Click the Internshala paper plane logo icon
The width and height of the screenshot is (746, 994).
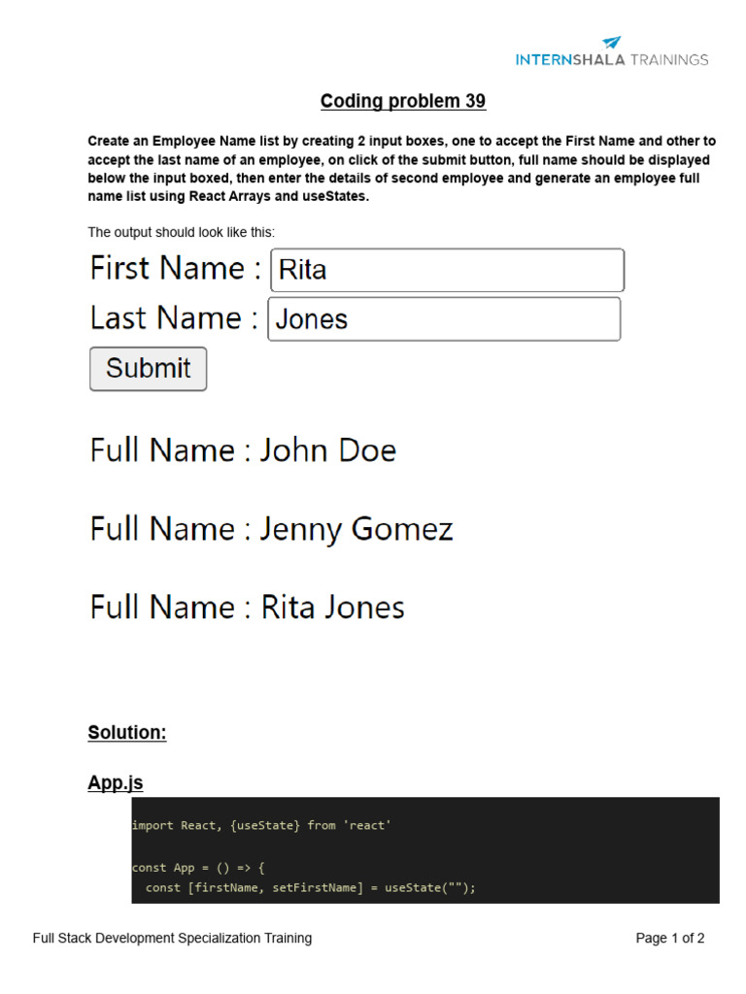[x=611, y=42]
